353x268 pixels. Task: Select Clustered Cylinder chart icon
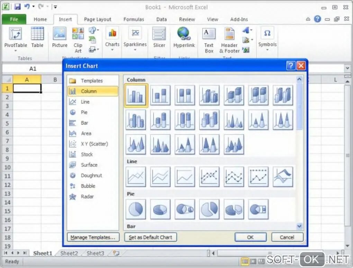point(136,120)
